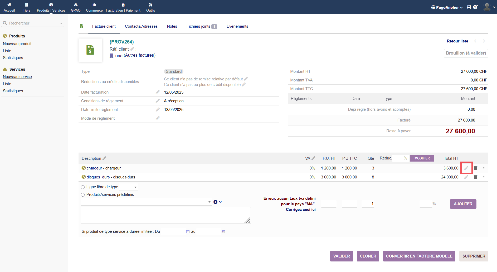Screen dimensions: 497x272
Task: Click the edit pencil for chargeur line
Action: tap(466, 168)
